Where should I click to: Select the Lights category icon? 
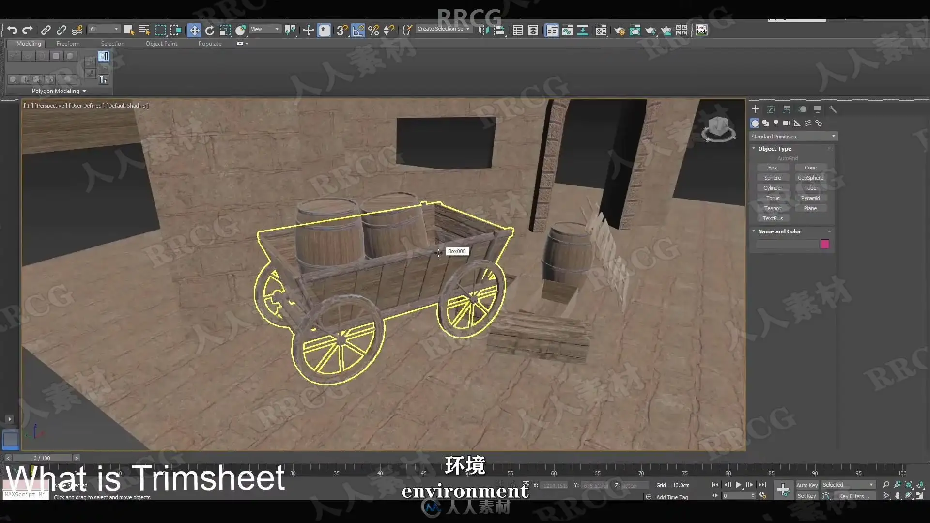(776, 123)
